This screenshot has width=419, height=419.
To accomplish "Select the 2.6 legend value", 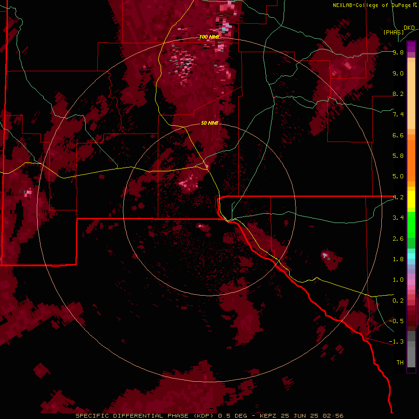I will (x=398, y=238).
